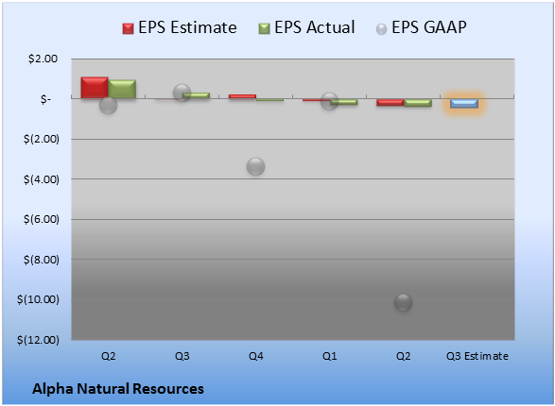The image size is (555, 406).
Task: Click the 'Alpha Natural Resources' chart title
Action: point(118,389)
